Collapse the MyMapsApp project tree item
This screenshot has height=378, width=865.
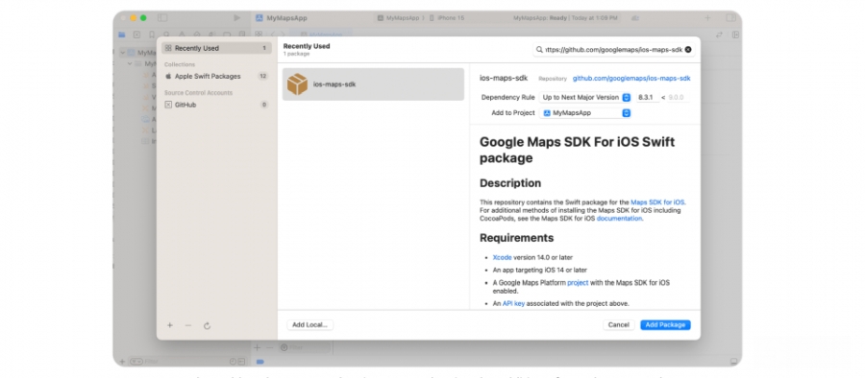click(122, 53)
